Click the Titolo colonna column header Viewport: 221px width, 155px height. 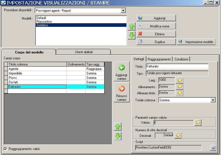(37, 64)
